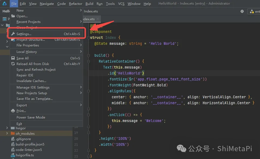Open the Edit menu

coord(23,4)
